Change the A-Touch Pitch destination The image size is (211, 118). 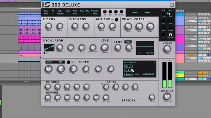pyautogui.click(x=95, y=14)
